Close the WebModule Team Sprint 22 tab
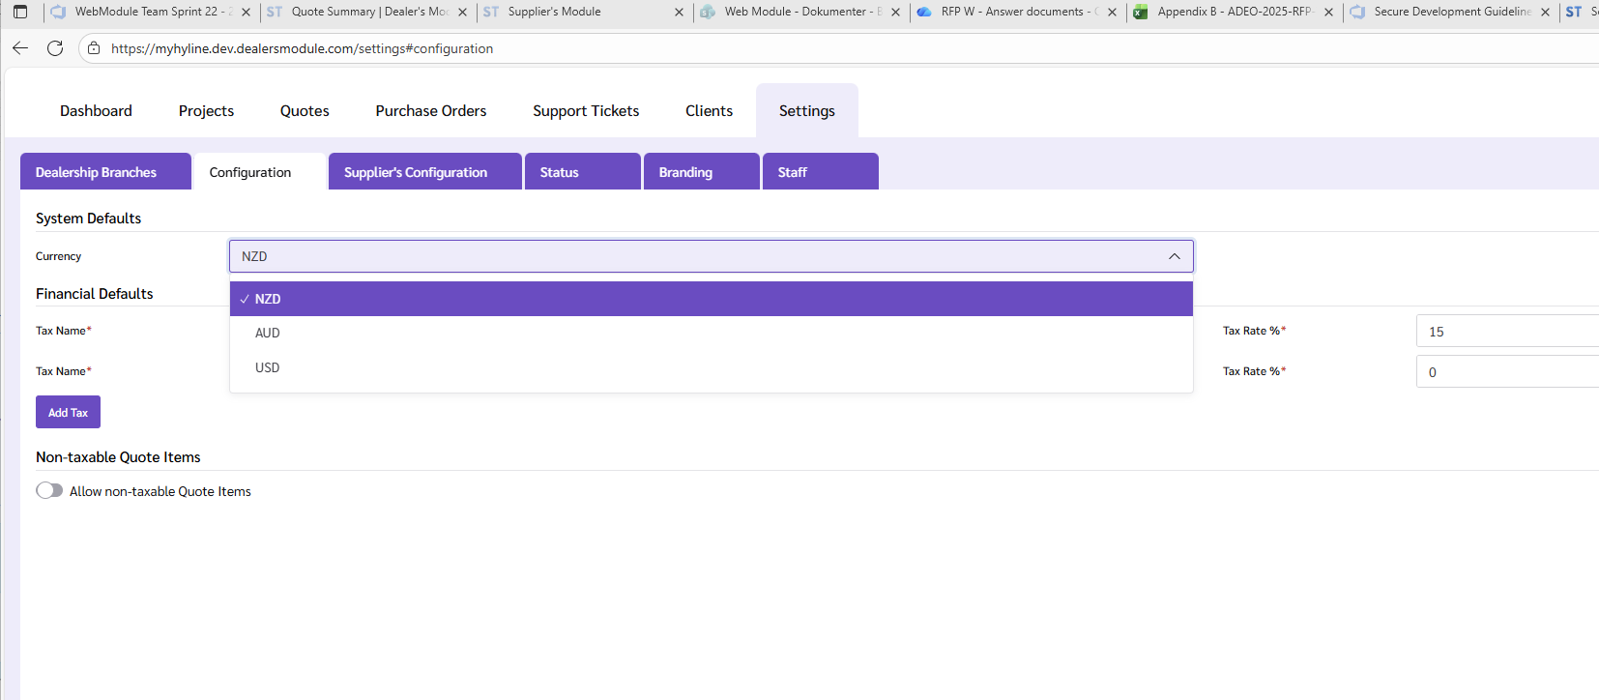The image size is (1599, 700). point(246,13)
